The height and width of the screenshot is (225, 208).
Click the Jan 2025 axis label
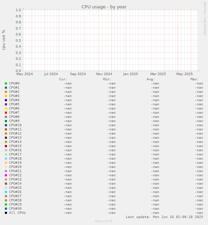coord(131,74)
